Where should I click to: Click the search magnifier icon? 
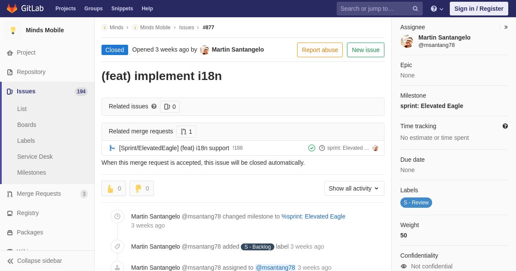click(415, 9)
